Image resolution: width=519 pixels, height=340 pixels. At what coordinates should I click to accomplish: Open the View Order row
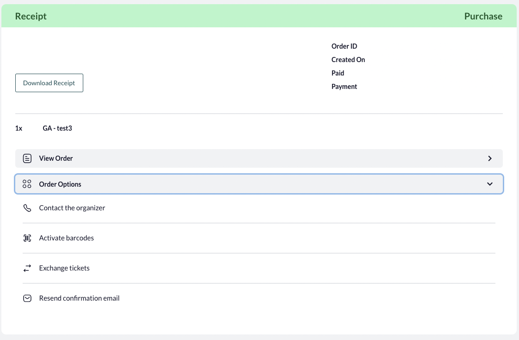point(259,158)
